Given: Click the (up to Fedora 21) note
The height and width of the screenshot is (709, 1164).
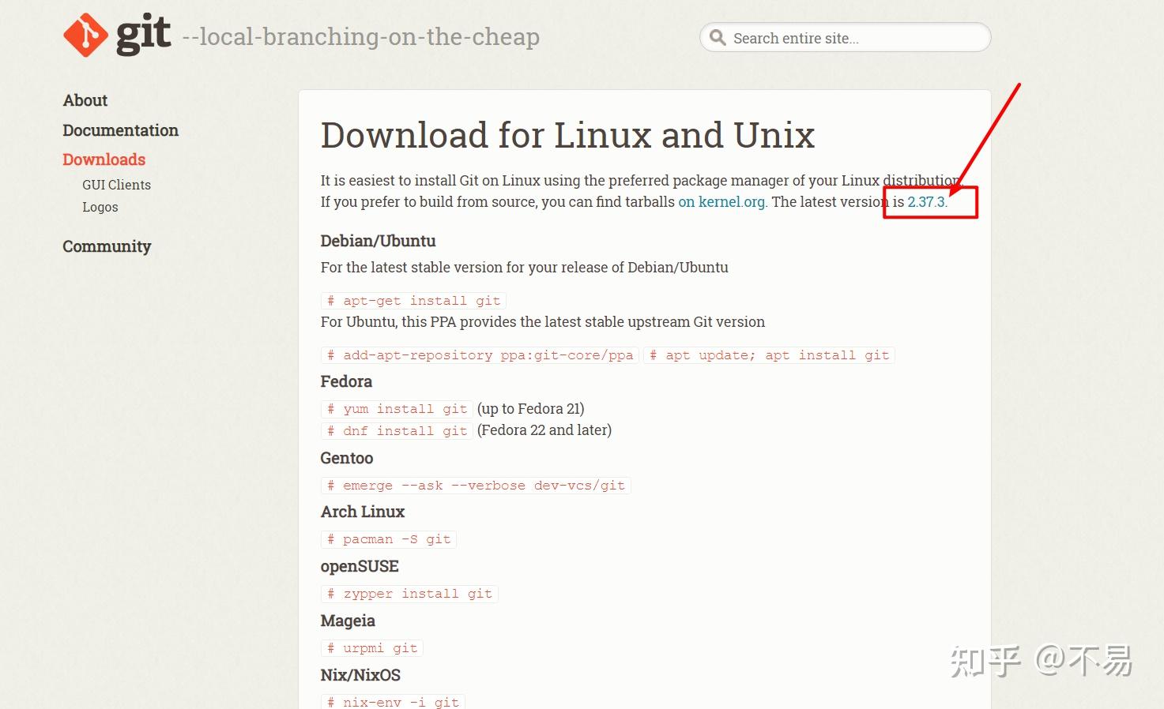Looking at the screenshot, I should tap(531, 409).
